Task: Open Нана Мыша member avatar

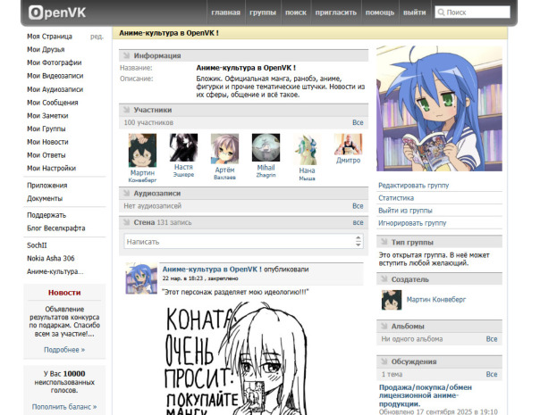Action: coord(307,150)
